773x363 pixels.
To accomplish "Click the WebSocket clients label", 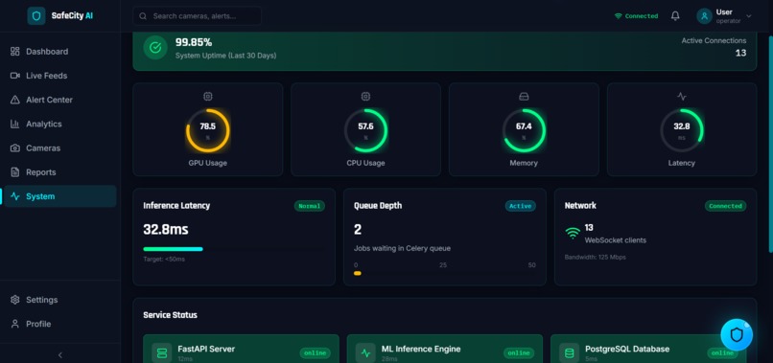I will tap(616, 240).
